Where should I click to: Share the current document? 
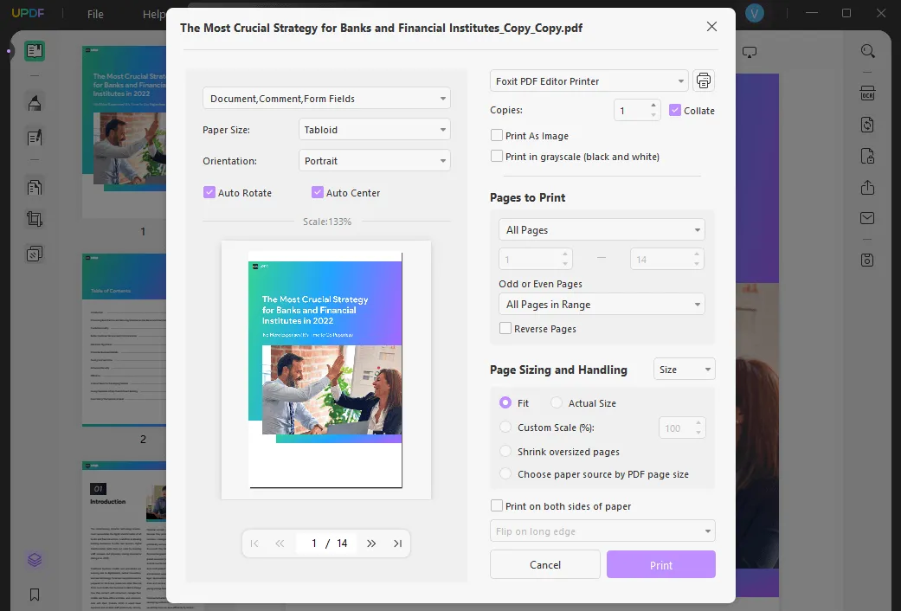click(x=867, y=187)
